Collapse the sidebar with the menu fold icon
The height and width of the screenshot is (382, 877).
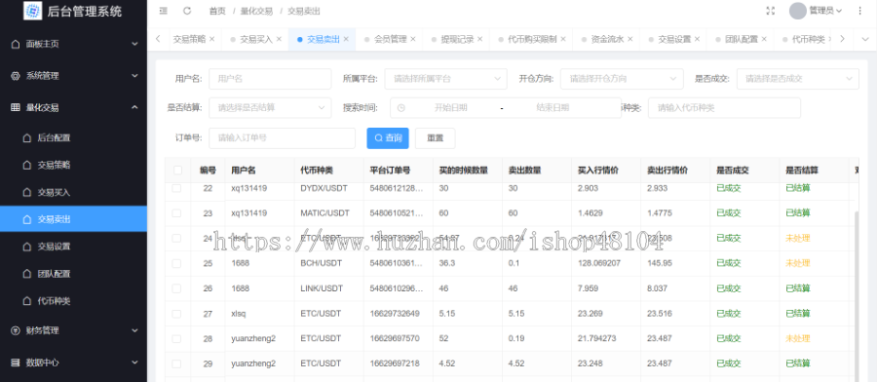pyautogui.click(x=163, y=11)
